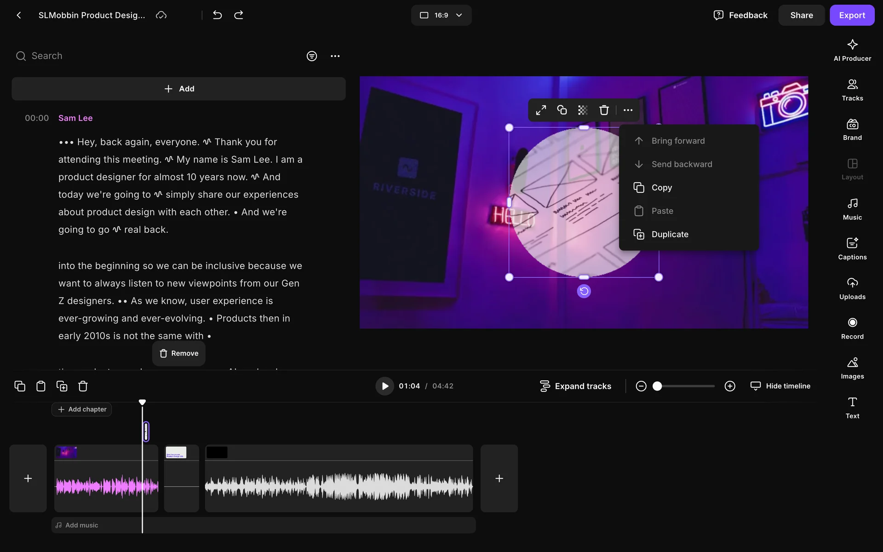Choose Copy in the context menu
Viewport: 883px width, 552px height.
[661, 188]
